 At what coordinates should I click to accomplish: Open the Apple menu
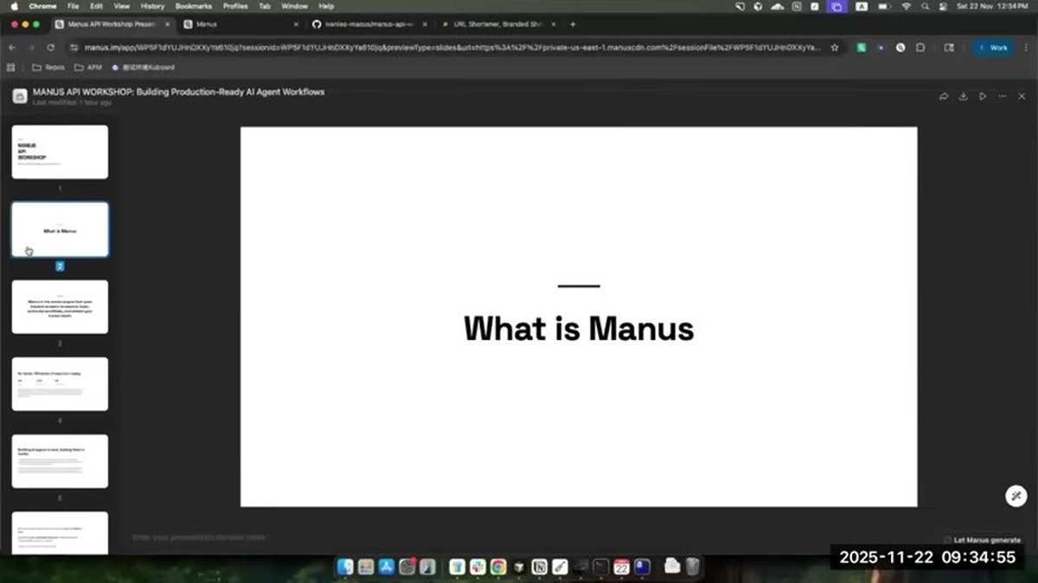point(13,6)
